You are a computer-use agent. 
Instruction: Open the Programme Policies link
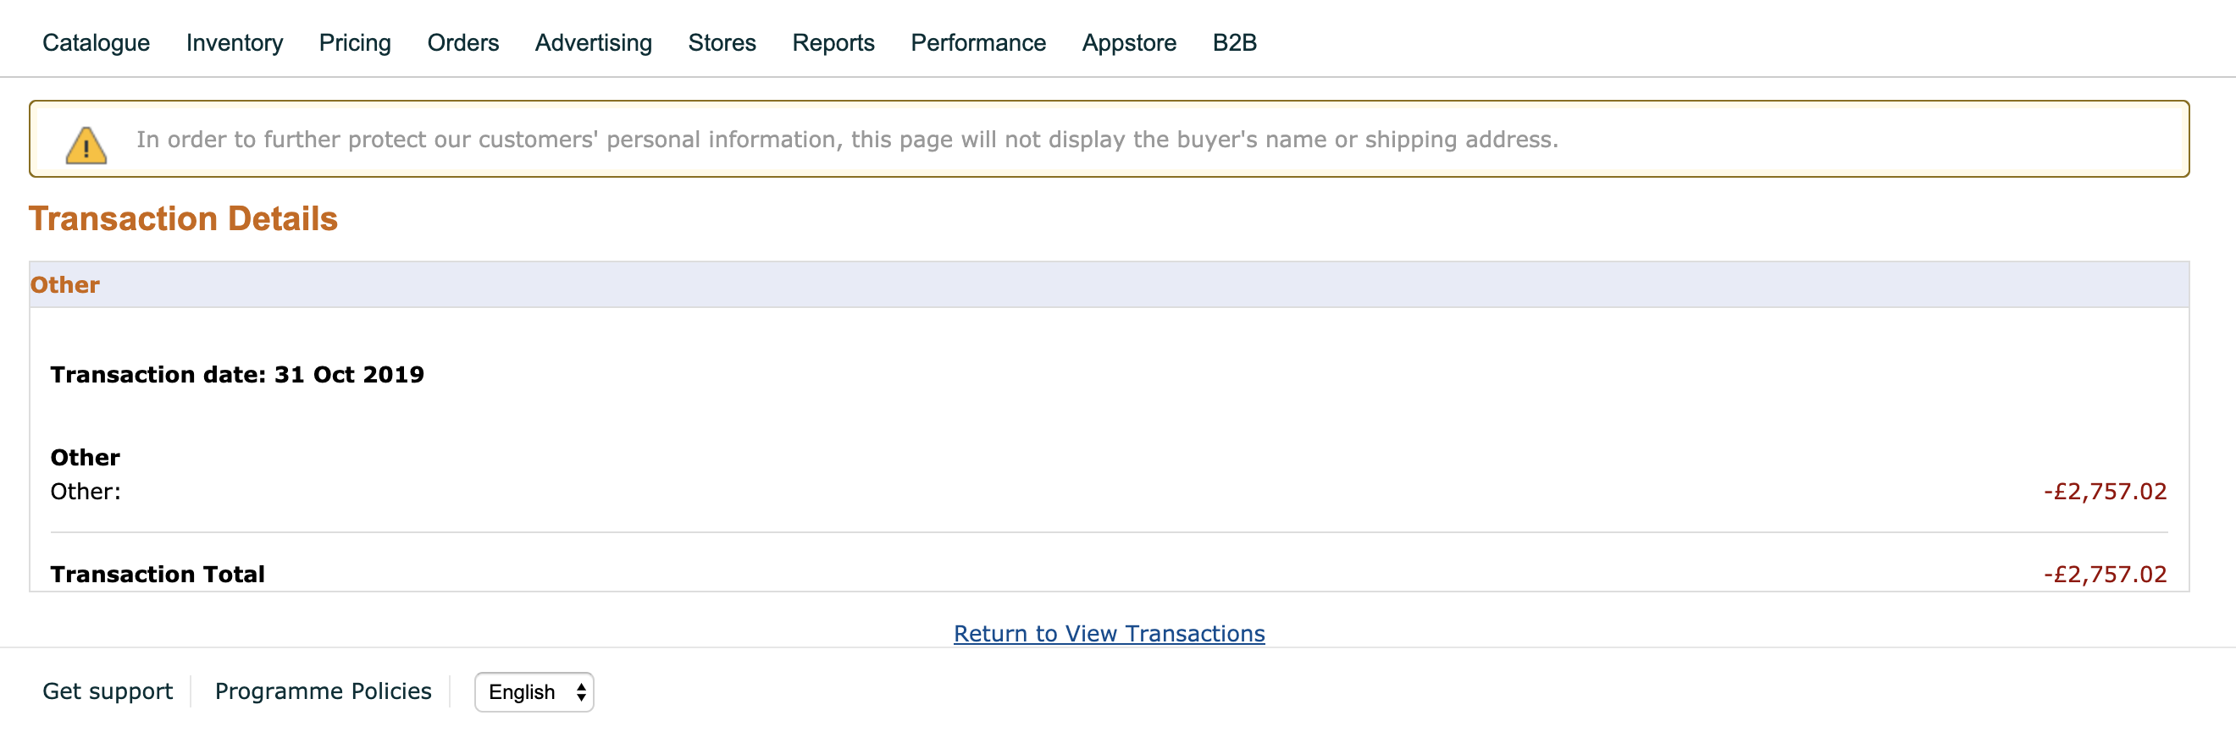point(323,691)
